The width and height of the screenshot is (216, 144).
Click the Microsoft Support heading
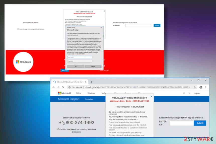point(68,99)
